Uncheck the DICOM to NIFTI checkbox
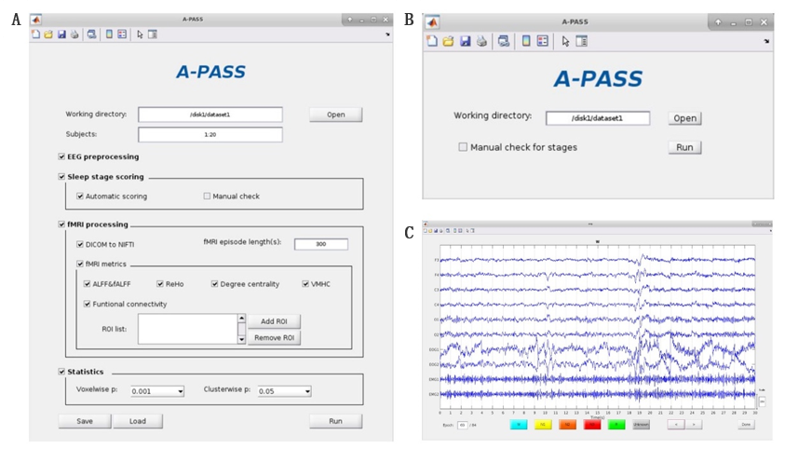 coord(80,244)
